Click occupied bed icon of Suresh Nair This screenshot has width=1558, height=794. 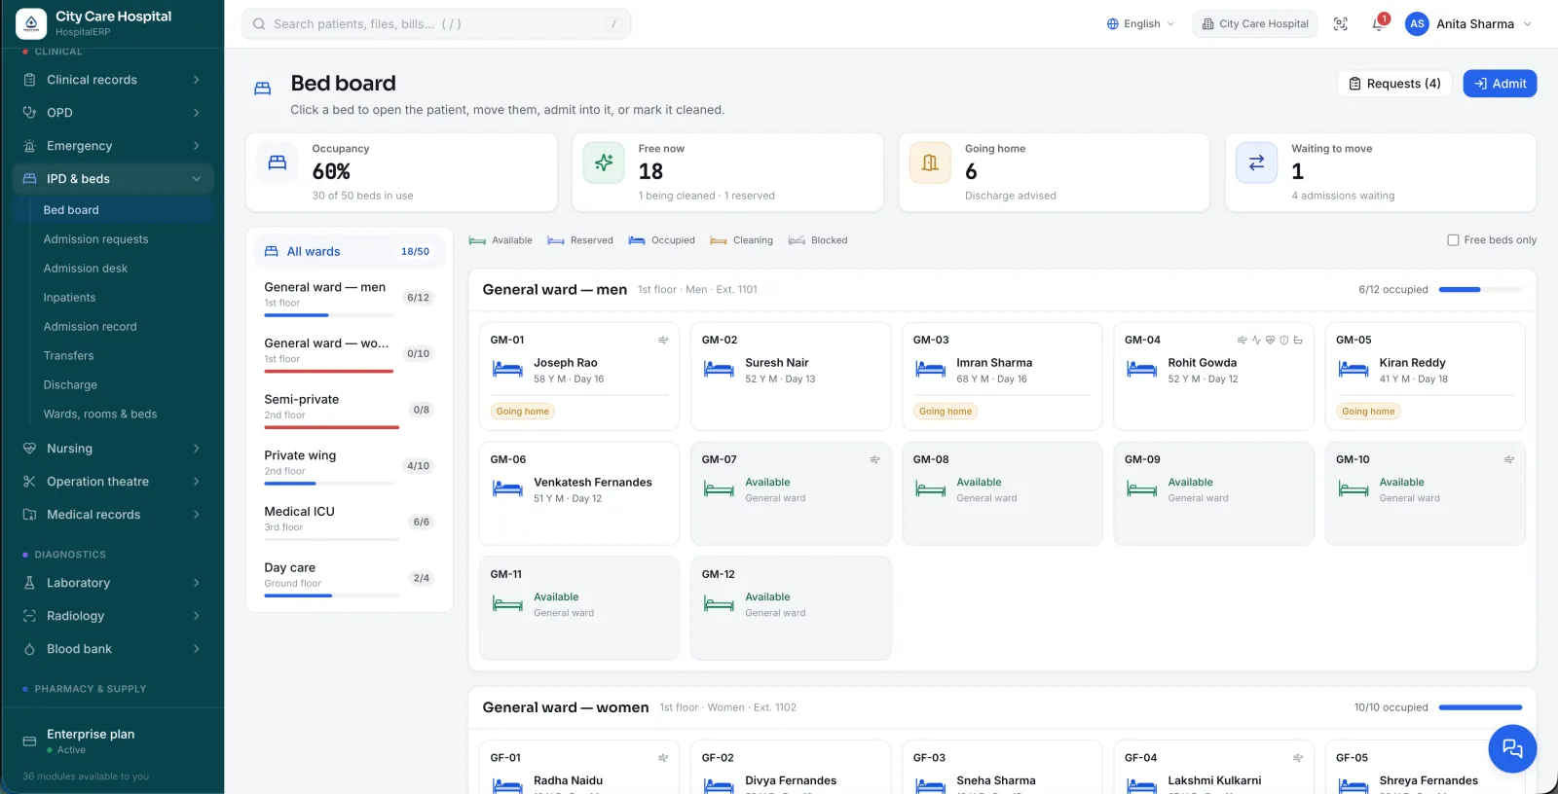719,369
